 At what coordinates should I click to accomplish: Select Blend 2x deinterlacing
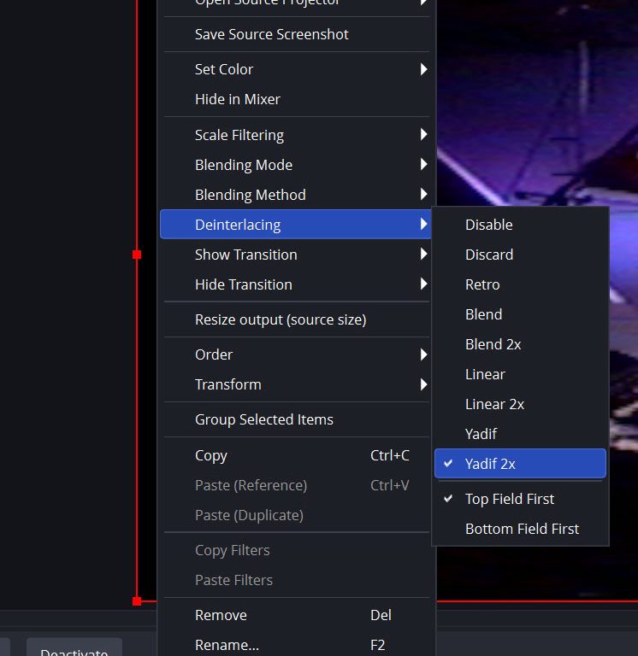[493, 344]
